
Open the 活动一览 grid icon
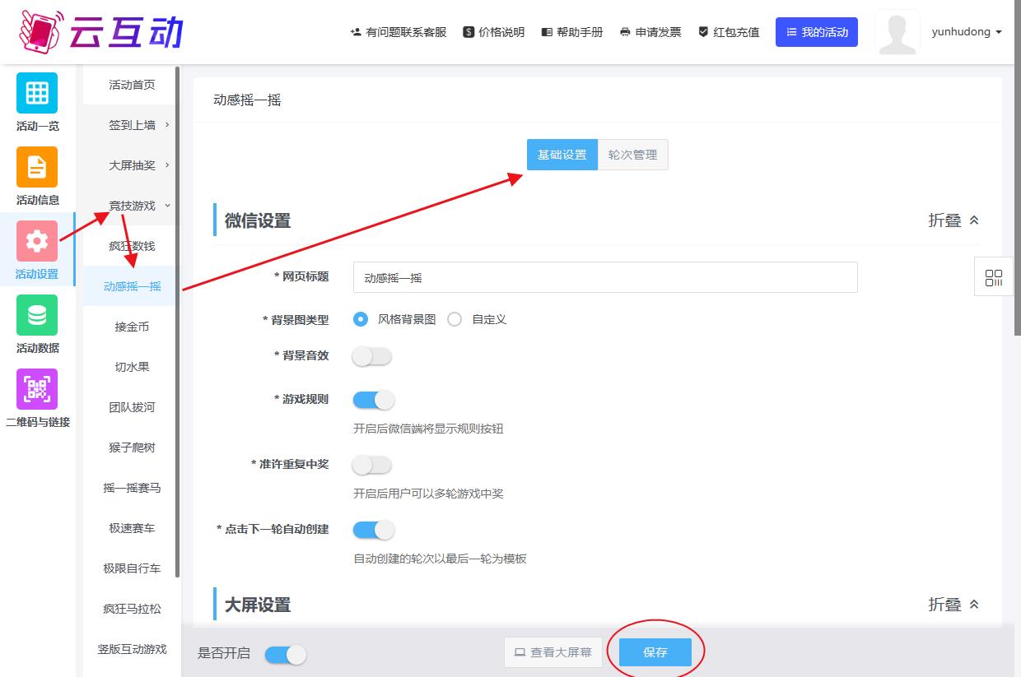37,93
